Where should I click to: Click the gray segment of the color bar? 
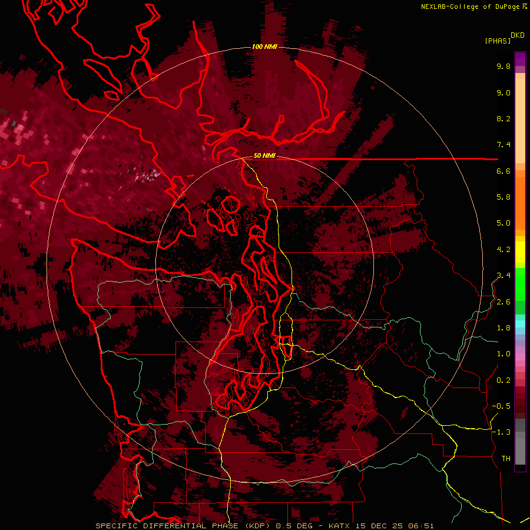520,442
